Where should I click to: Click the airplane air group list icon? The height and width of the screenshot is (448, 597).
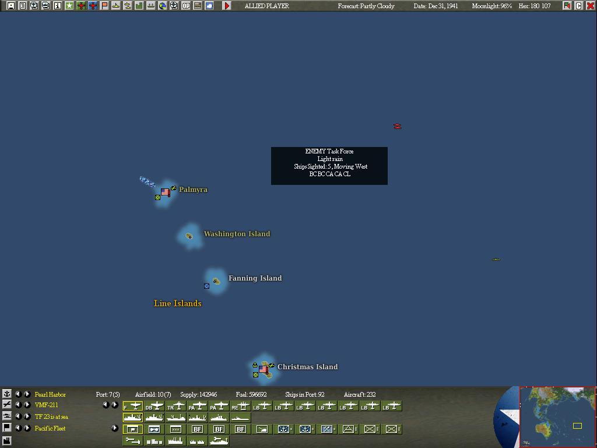7,405
